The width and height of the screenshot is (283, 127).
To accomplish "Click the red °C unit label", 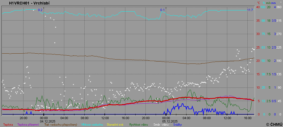I will tap(258, 3).
